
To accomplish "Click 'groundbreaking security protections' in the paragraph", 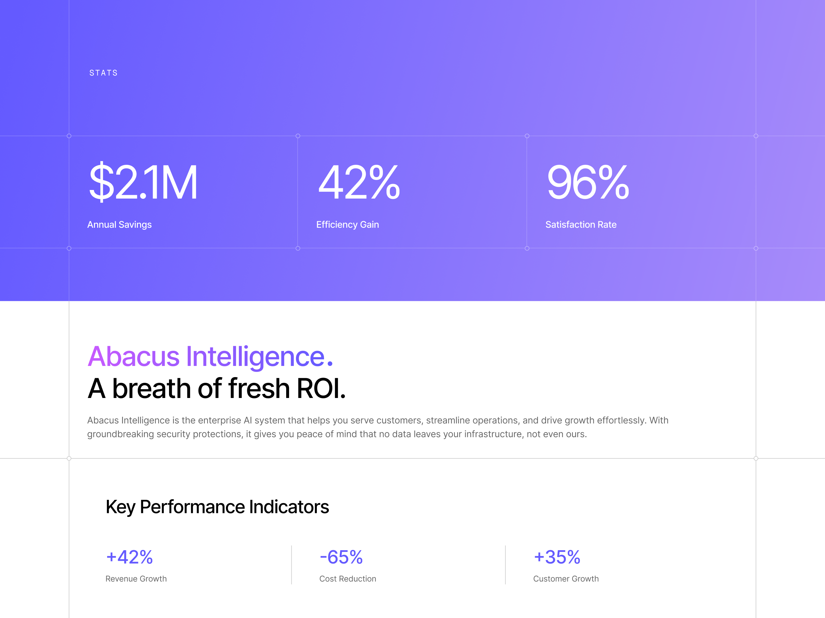I will tap(164, 434).
